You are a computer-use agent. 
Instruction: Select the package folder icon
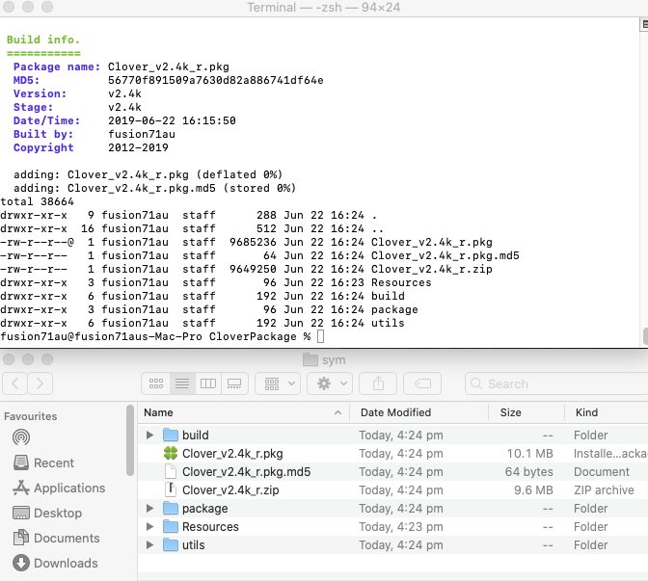pyautogui.click(x=171, y=509)
